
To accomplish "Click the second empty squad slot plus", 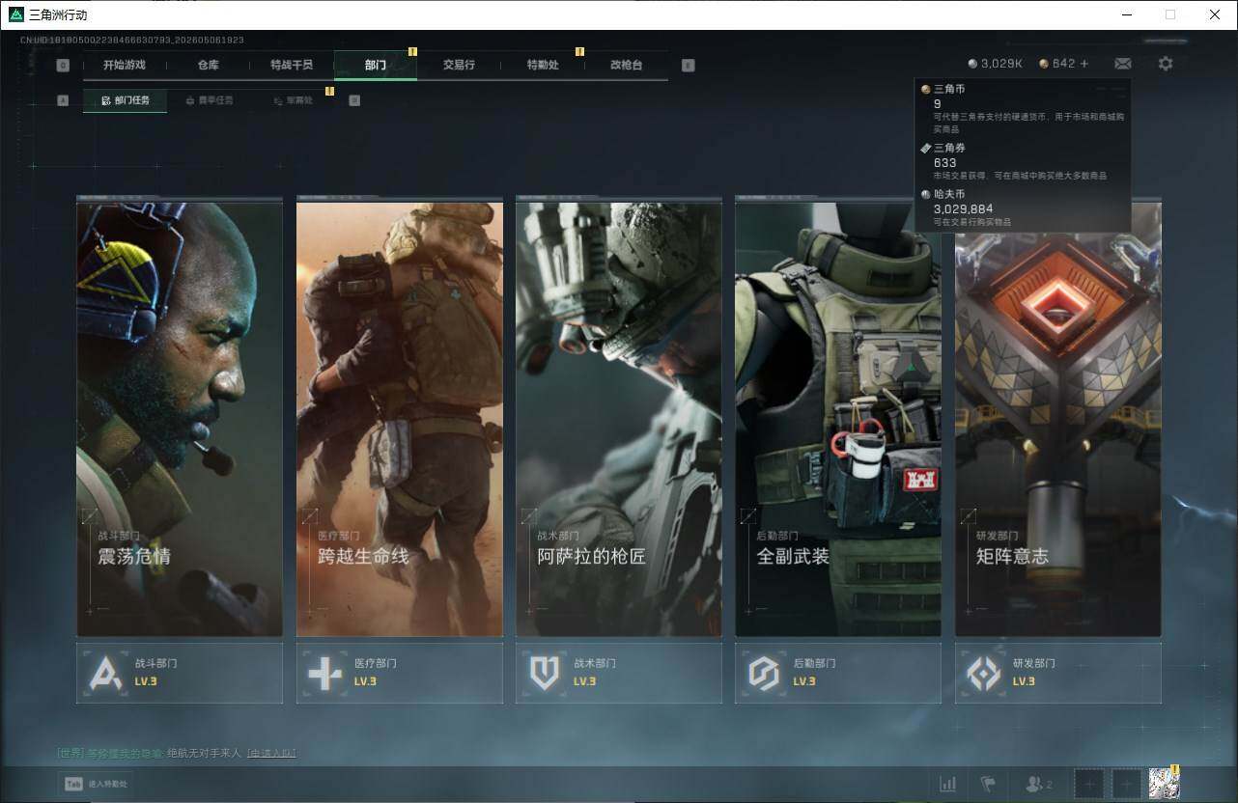I will (x=1127, y=784).
